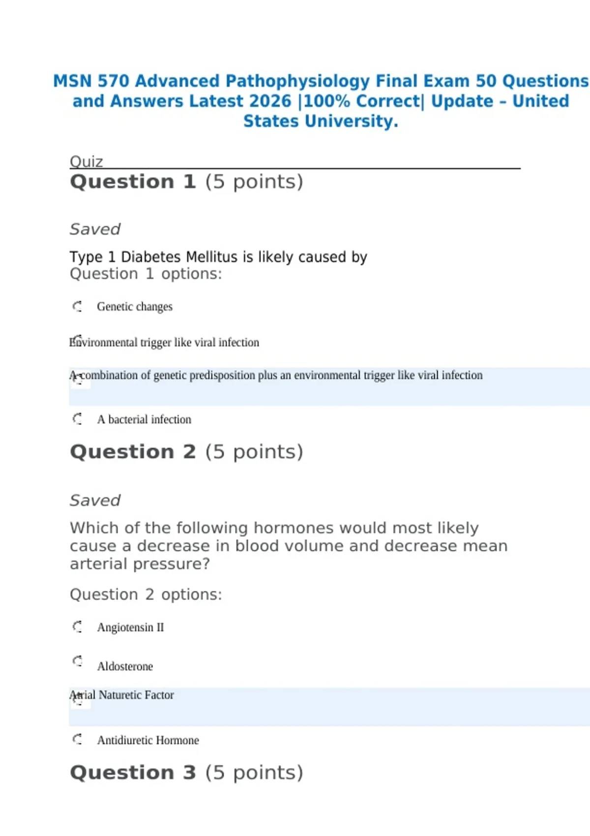
Task: Click the Type 1 Diabetes Mellitus question text
Action: (218, 257)
